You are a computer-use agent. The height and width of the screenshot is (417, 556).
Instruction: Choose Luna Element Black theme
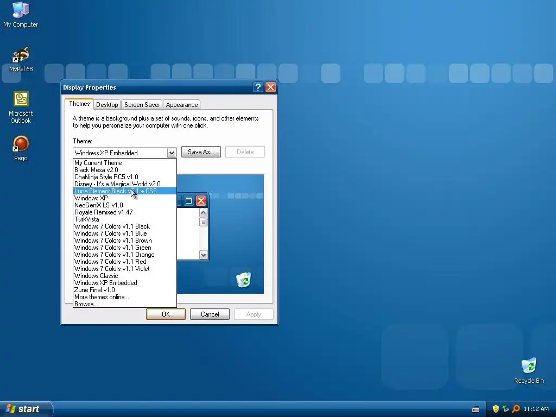pos(125,191)
